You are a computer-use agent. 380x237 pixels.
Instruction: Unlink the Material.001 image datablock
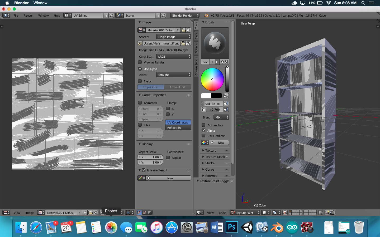188,30
